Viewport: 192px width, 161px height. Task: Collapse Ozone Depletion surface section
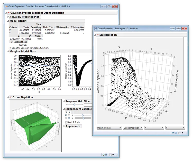point(8,97)
